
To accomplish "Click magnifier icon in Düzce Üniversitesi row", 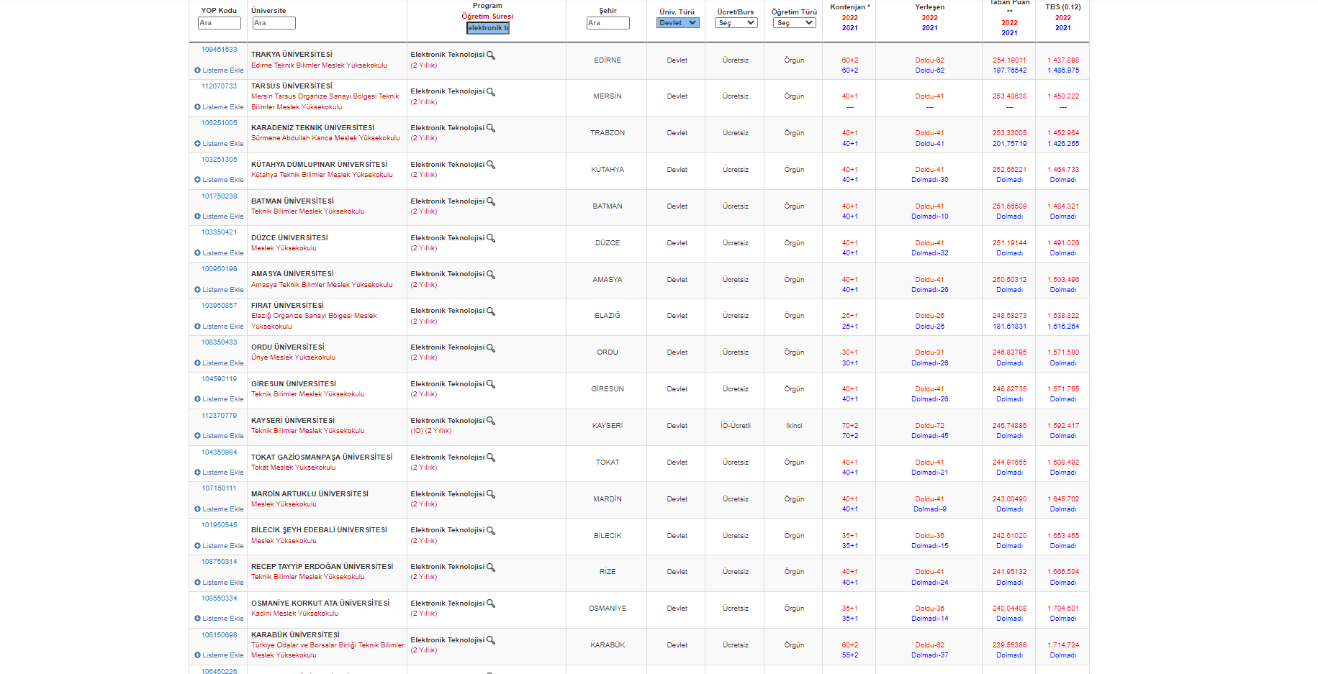I will [x=491, y=238].
